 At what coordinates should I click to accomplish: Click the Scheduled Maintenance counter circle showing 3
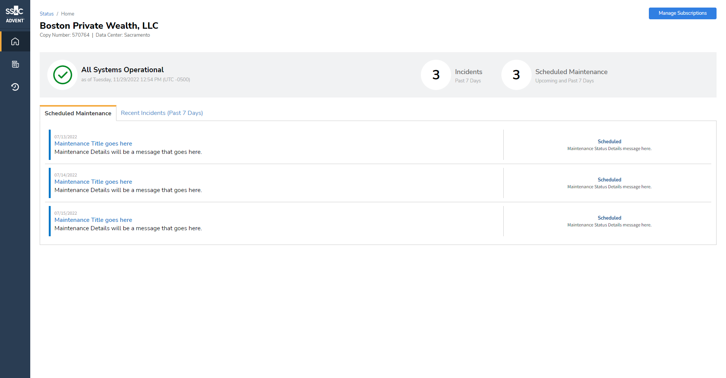pyautogui.click(x=516, y=75)
